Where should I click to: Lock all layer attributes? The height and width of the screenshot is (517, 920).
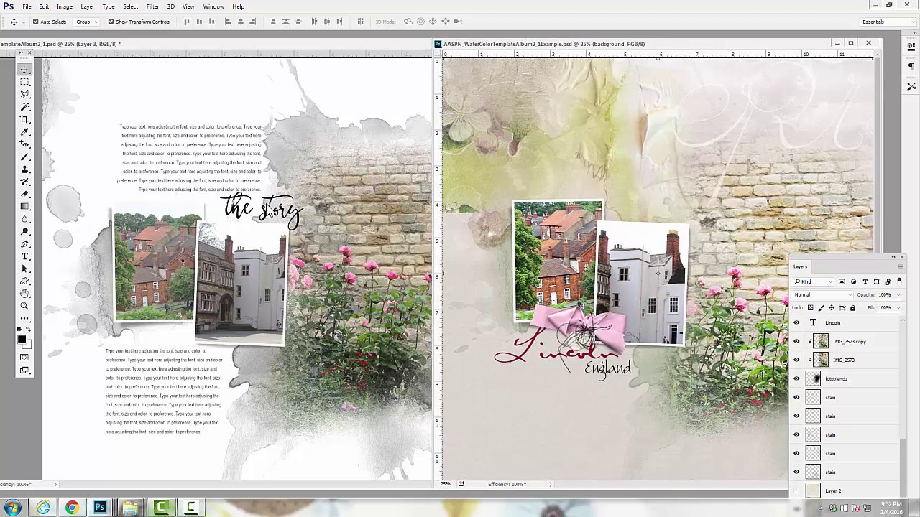tap(852, 307)
